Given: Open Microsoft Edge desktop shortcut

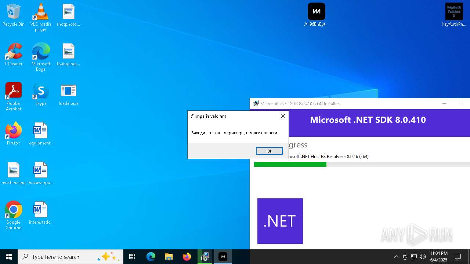Looking at the screenshot, I should [x=41, y=57].
